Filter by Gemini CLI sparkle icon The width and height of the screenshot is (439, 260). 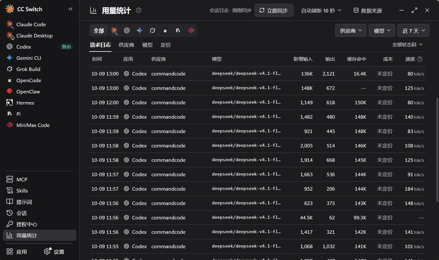pos(140,30)
